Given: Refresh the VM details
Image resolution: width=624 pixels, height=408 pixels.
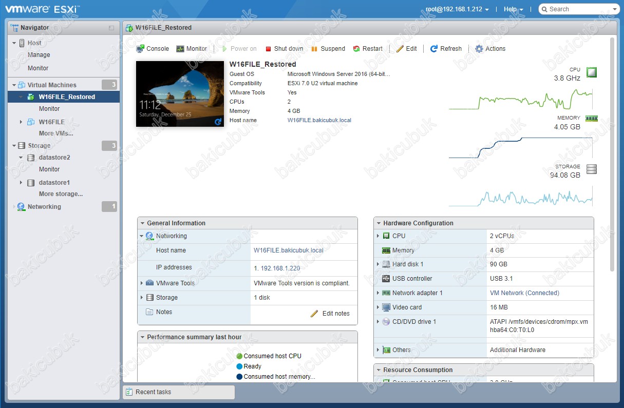Looking at the screenshot, I should pyautogui.click(x=446, y=49).
